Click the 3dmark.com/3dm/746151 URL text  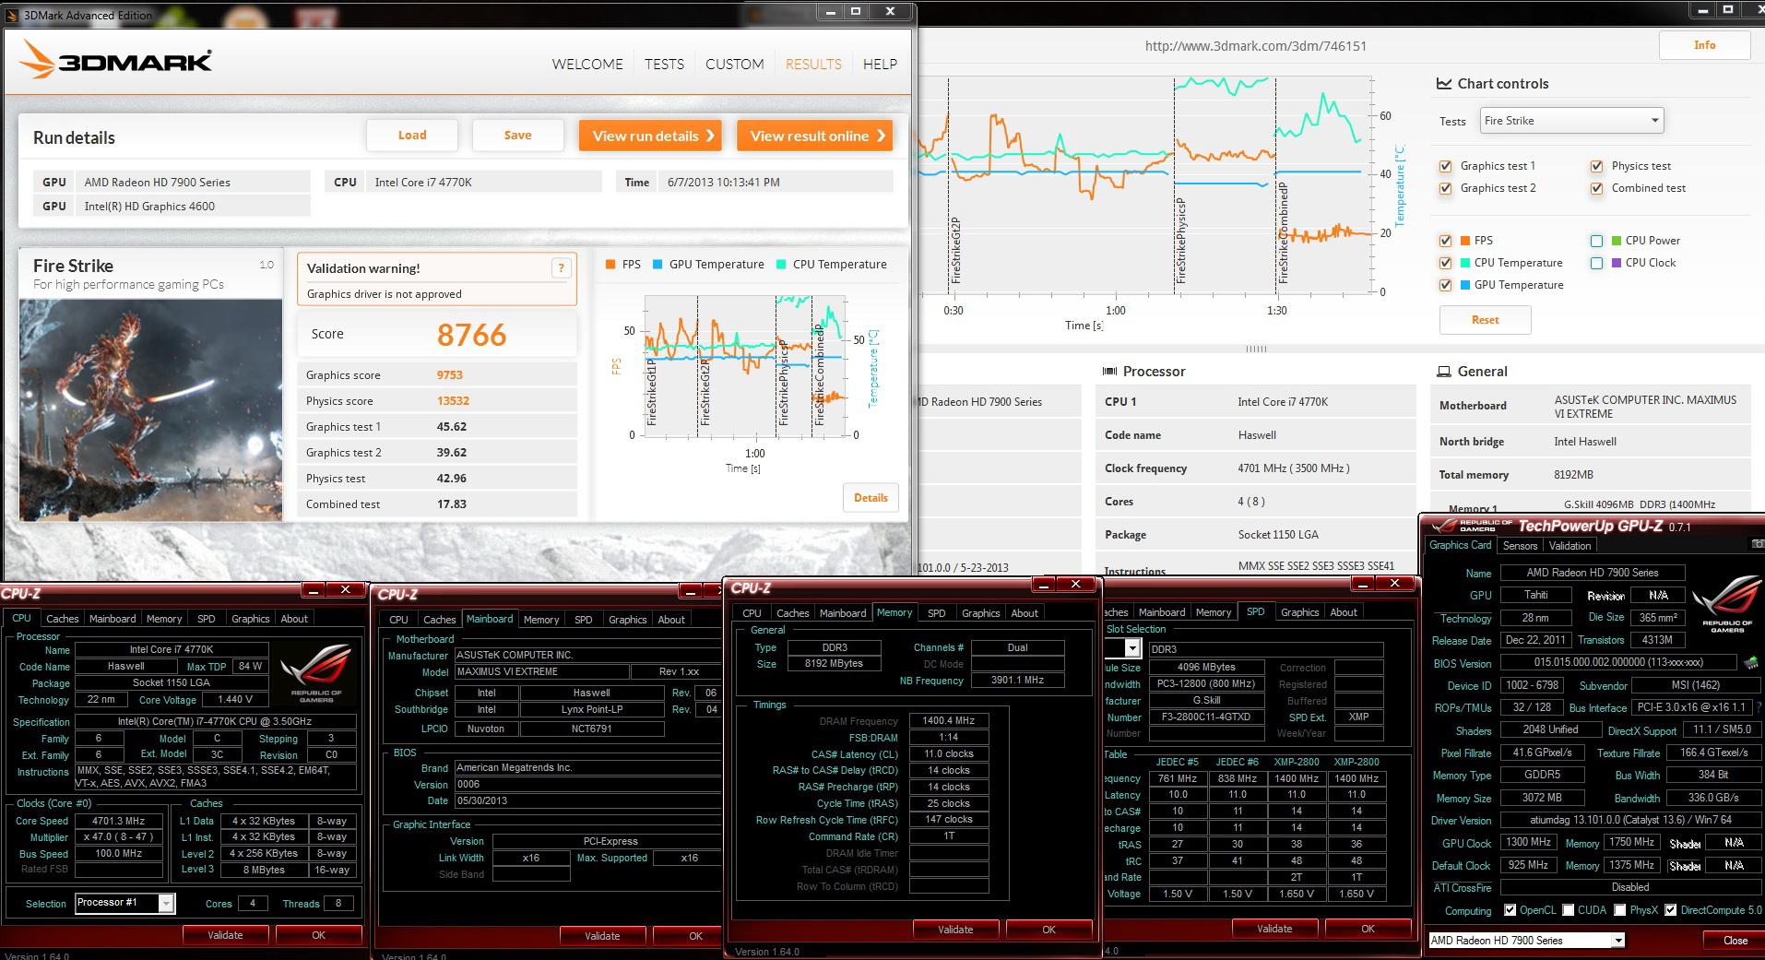[1255, 46]
